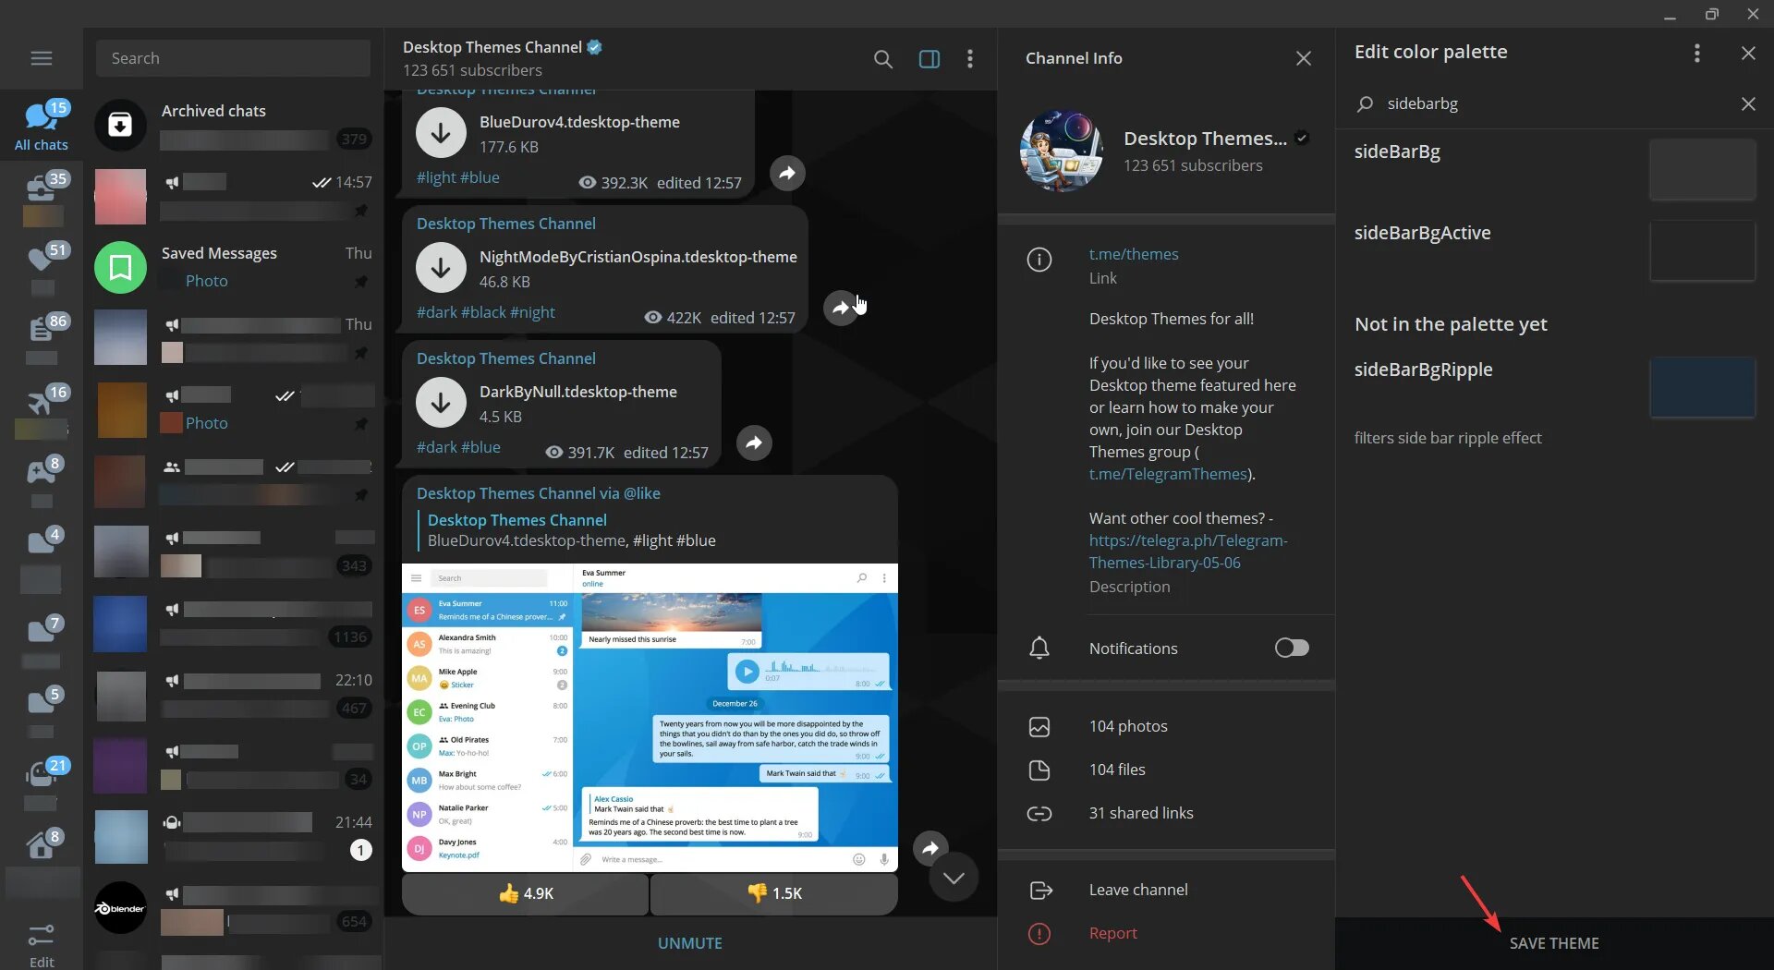
Task: Forward the NightModeByCristianOspina message
Action: [840, 308]
